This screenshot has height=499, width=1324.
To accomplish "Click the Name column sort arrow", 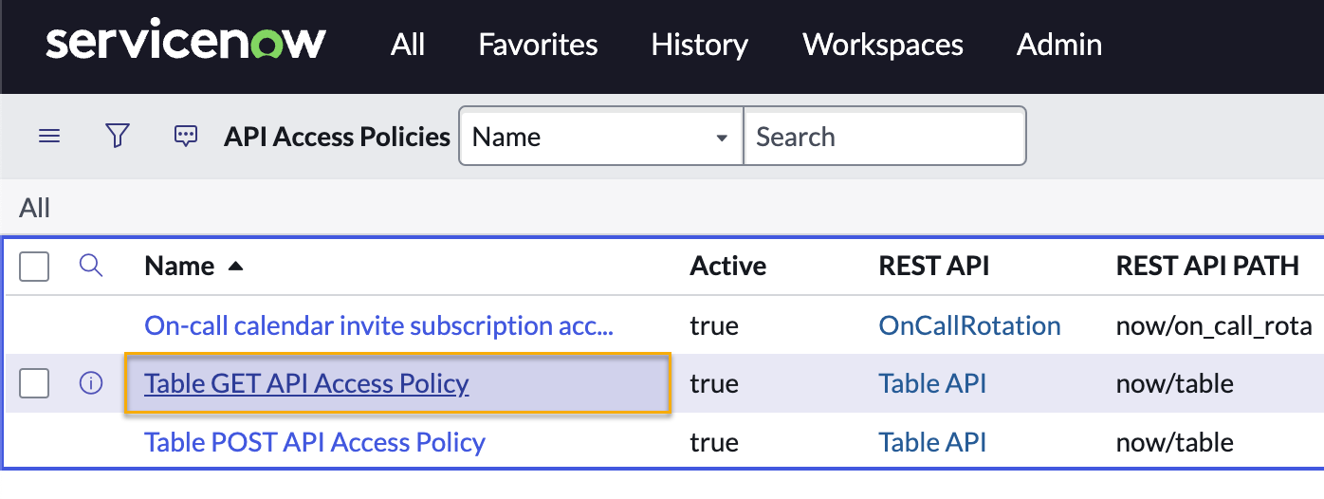I will pyautogui.click(x=236, y=268).
